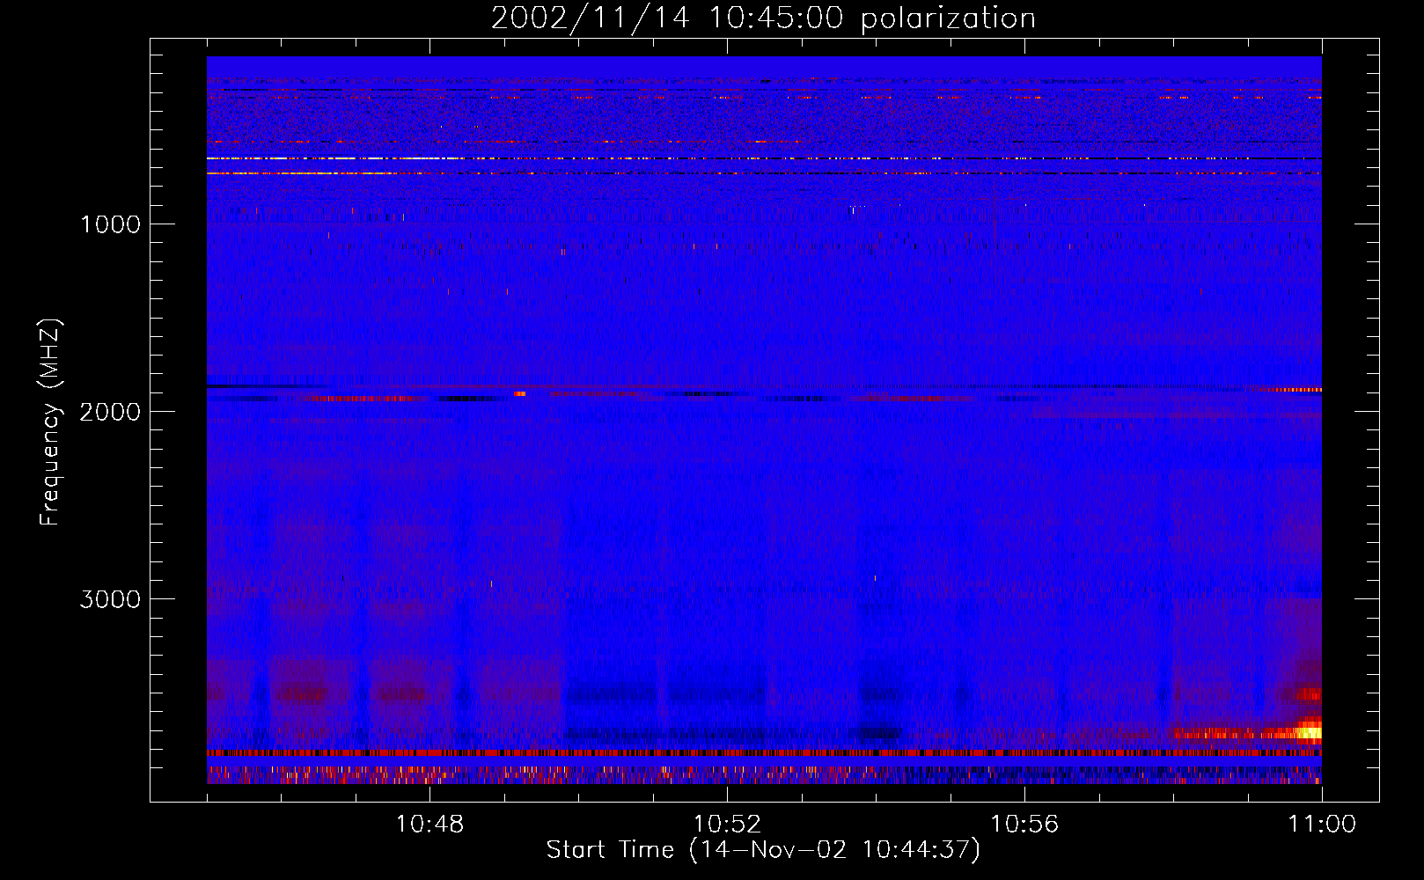The image size is (1424, 880).
Task: Click the white horizontal interference line near top
Action: click(764, 158)
